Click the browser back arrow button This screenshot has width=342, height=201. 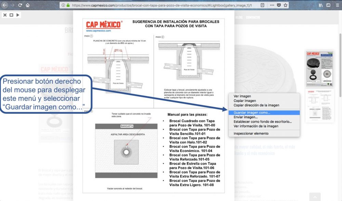5,5
